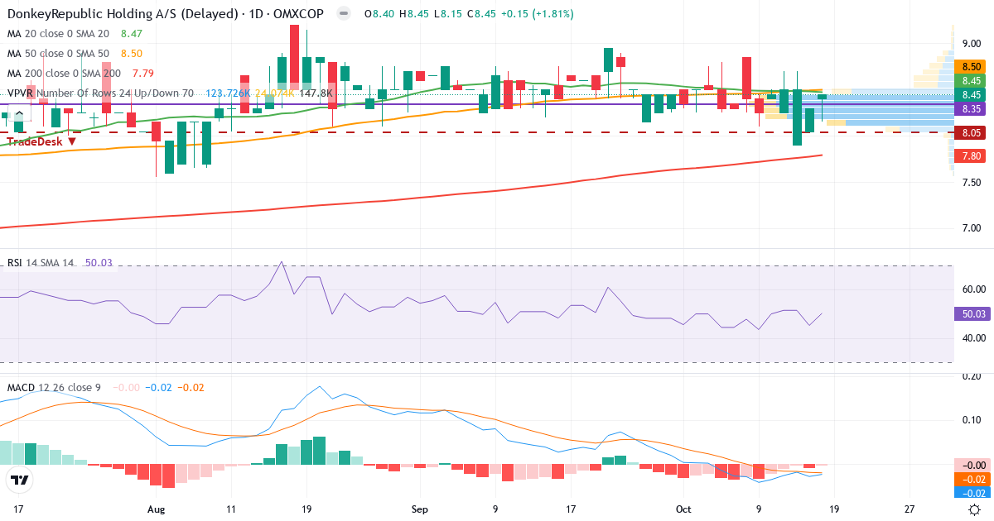Select the MACD 12 26 close 9 legend
994x521 pixels.
coord(54,387)
